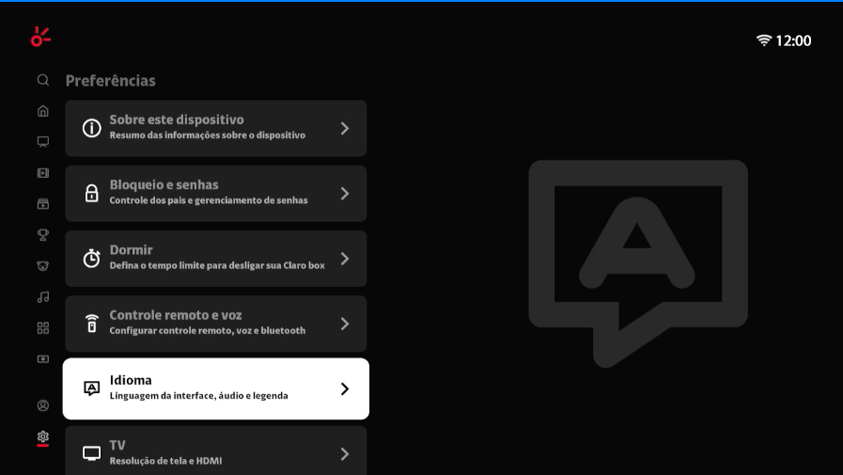Click the info icon of Sobre este dispositivo

click(x=91, y=128)
